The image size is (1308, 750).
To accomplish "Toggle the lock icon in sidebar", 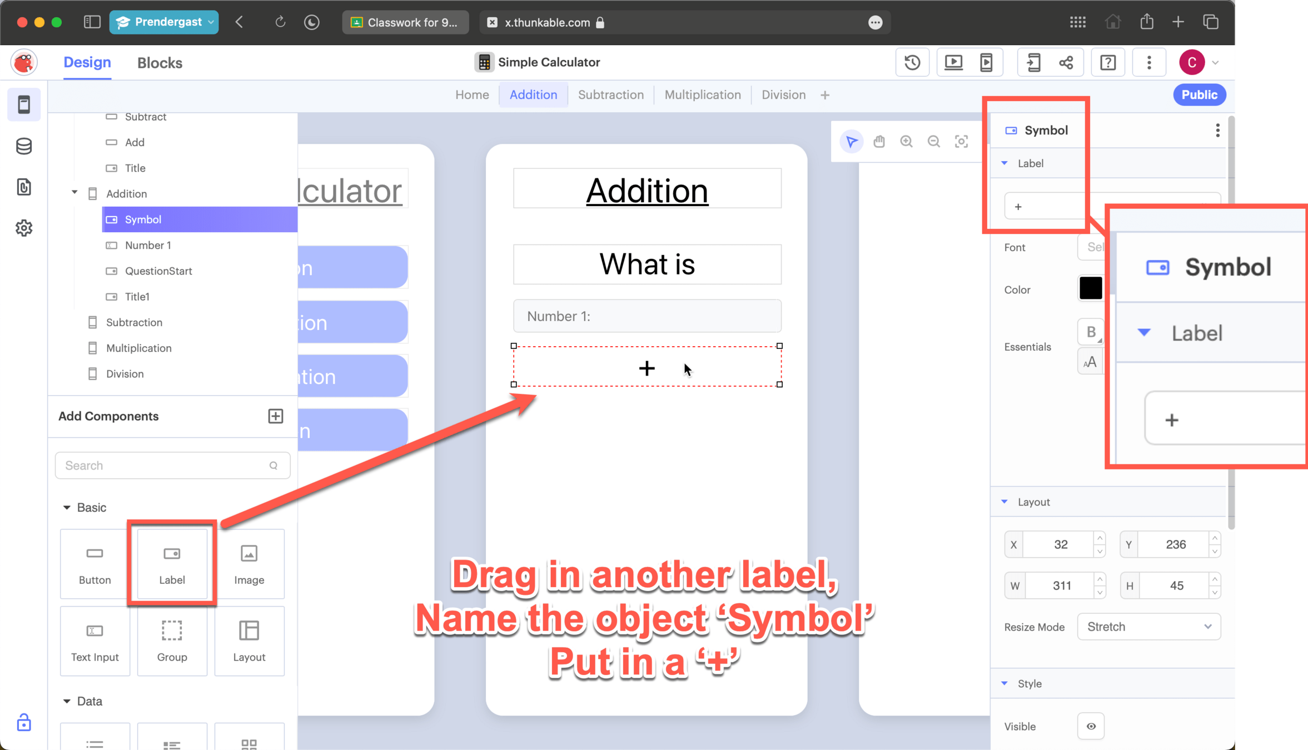I will click(24, 723).
